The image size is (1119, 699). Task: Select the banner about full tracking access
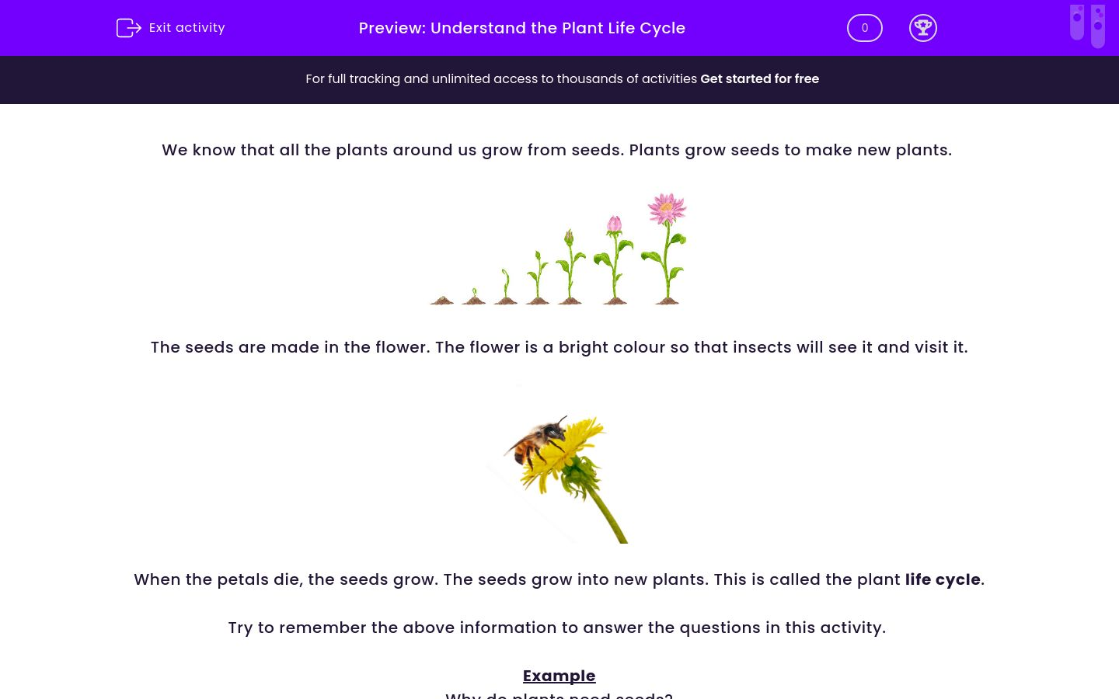502,78
